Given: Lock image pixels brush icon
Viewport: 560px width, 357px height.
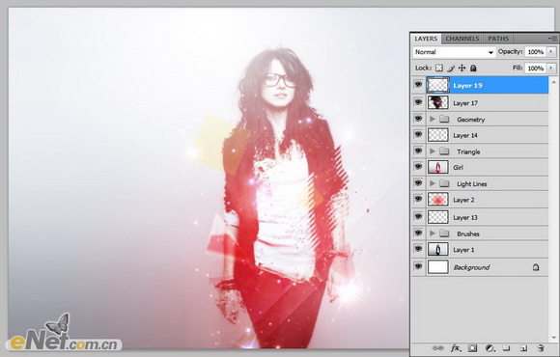Looking at the screenshot, I should pyautogui.click(x=451, y=68).
